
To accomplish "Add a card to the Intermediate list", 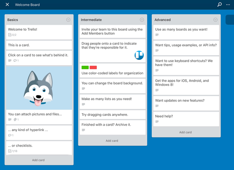I will click(x=112, y=141).
